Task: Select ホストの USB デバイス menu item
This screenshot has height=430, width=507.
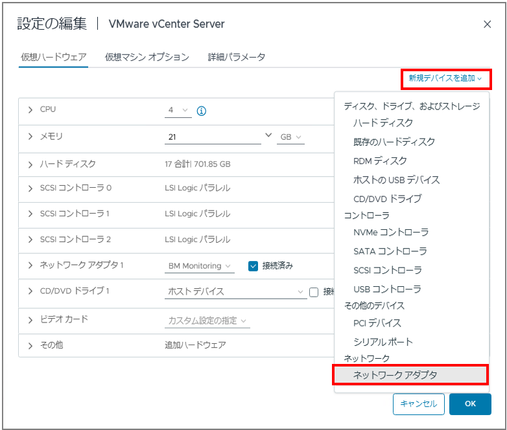Action: [397, 180]
